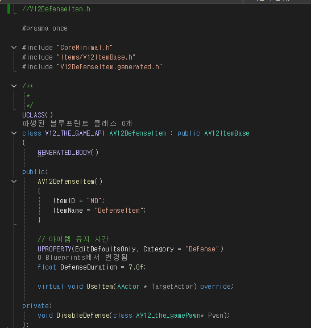Collapse the AV12DefenseItem() constructor fold chevron
This screenshot has height=328, width=311.
(14, 181)
